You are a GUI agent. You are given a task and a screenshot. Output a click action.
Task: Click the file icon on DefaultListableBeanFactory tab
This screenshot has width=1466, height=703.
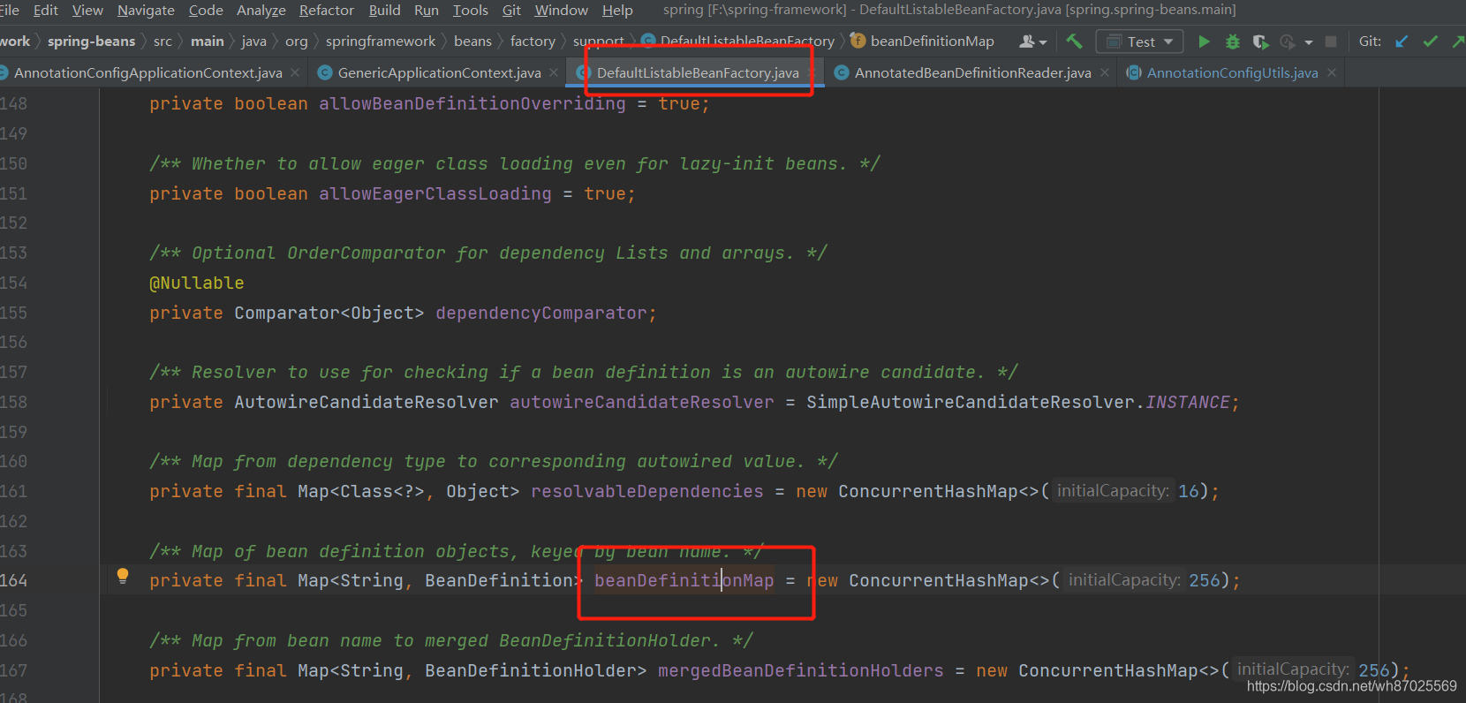(583, 72)
